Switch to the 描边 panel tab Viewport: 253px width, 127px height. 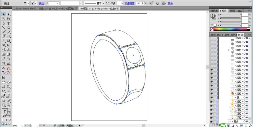click(x=240, y=11)
